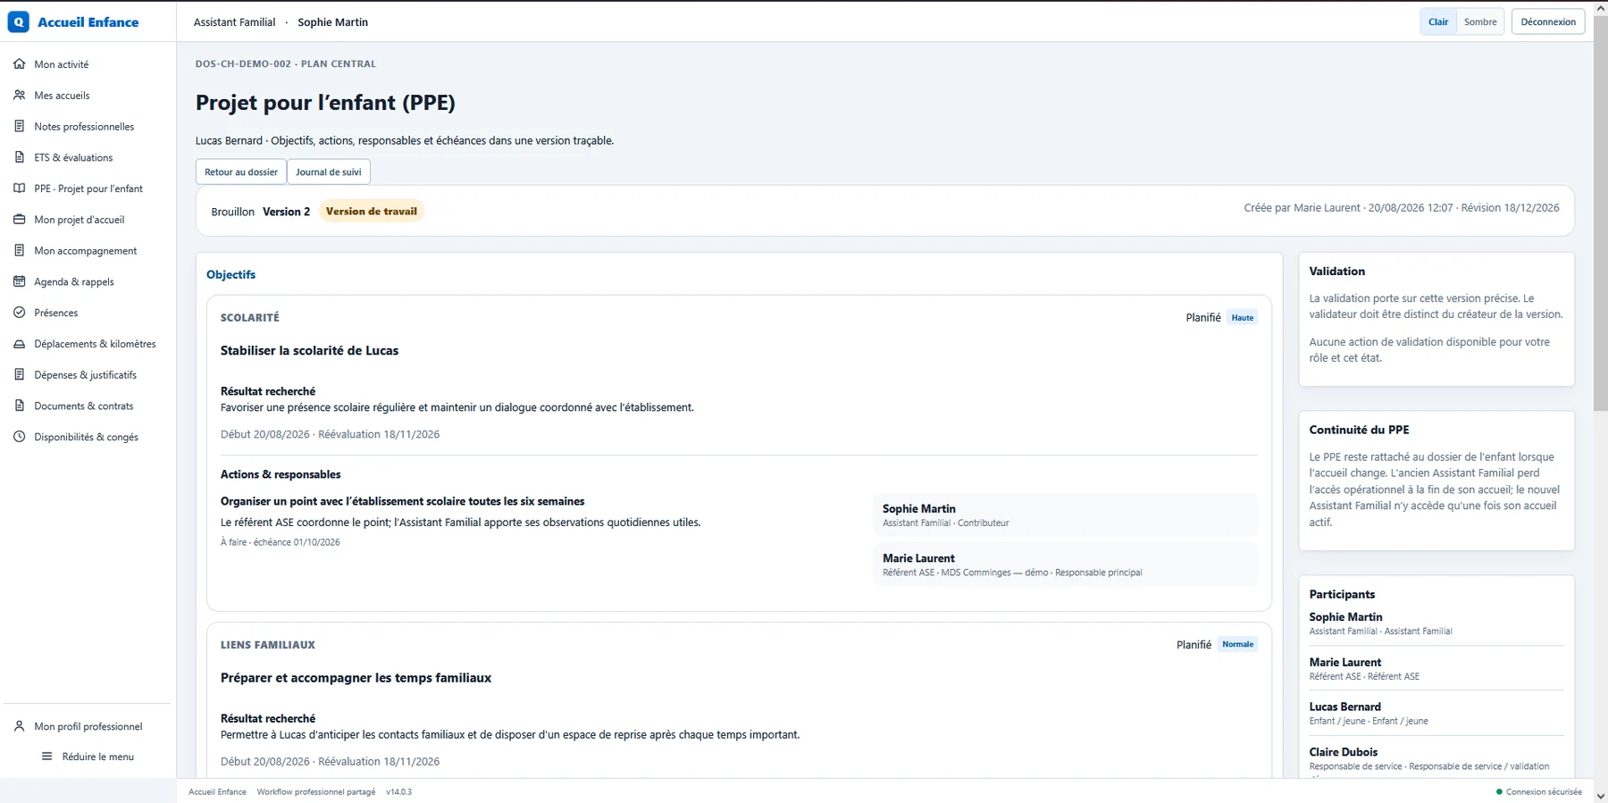Viewport: 1608px width, 803px height.
Task: Click the file icon beside Documents & contrats
Action: pos(20,406)
